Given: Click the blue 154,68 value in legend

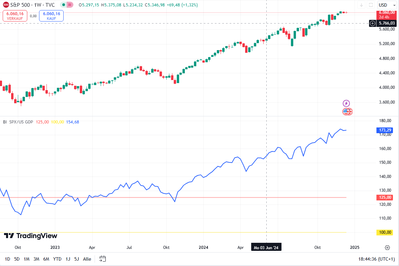Looking at the screenshot, I should (72, 122).
